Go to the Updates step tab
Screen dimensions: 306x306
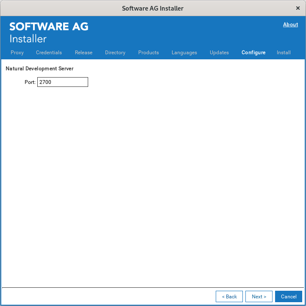[219, 53]
